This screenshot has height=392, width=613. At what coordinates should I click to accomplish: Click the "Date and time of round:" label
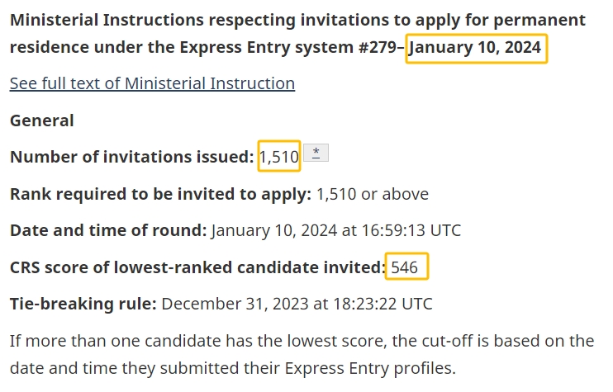(108, 230)
